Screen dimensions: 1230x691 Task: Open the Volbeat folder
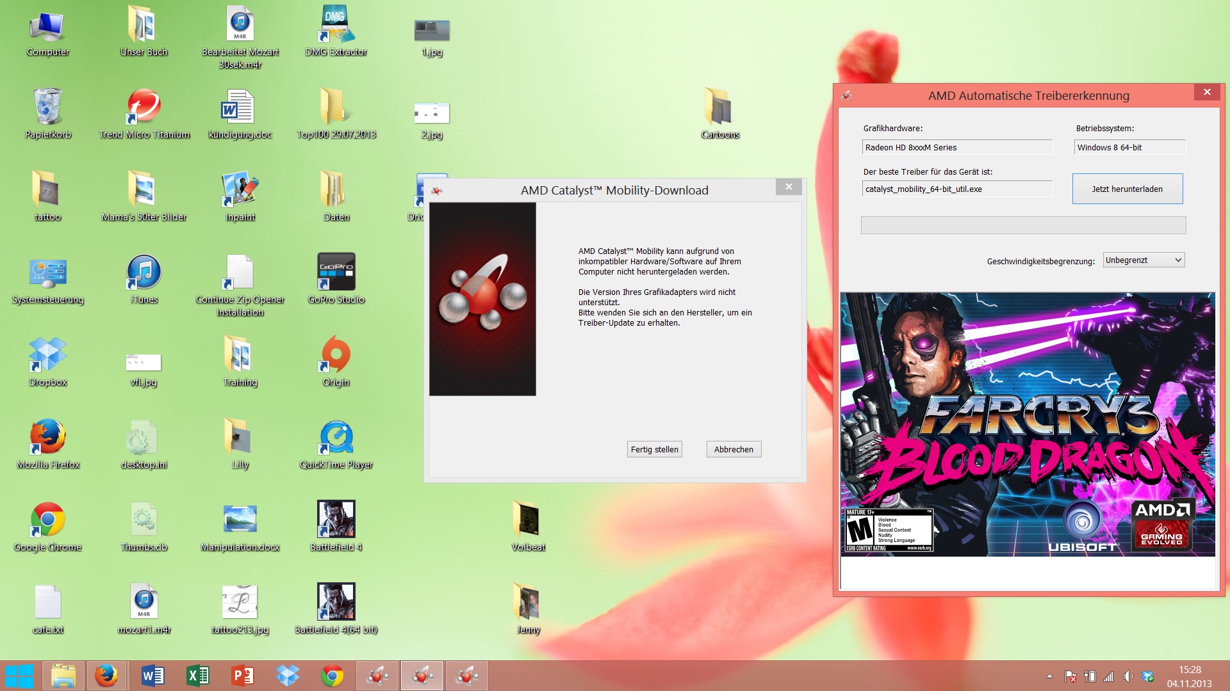pyautogui.click(x=528, y=527)
